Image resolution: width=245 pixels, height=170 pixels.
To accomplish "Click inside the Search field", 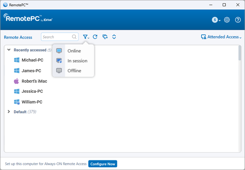I will click(x=57, y=37).
